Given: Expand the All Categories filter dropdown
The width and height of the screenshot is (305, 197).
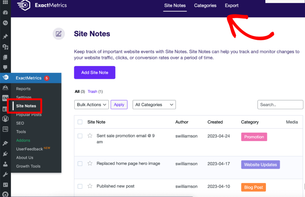Looking at the screenshot, I should tap(154, 104).
